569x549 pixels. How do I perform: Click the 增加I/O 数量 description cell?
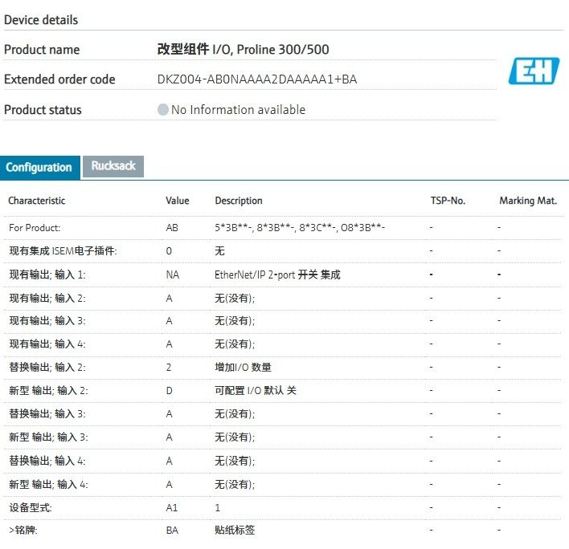pos(243,368)
